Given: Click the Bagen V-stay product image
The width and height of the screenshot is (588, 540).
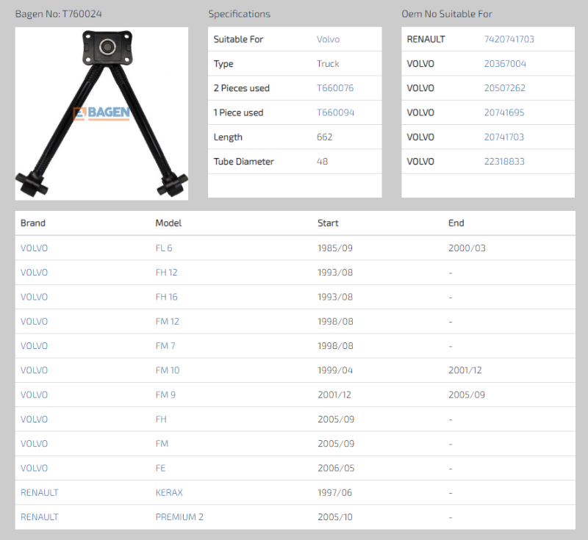Looking at the screenshot, I should point(101,113).
